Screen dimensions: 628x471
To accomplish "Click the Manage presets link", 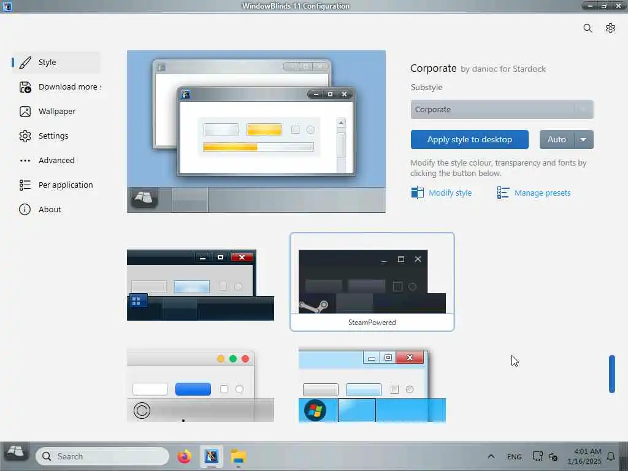I will pyautogui.click(x=542, y=193).
